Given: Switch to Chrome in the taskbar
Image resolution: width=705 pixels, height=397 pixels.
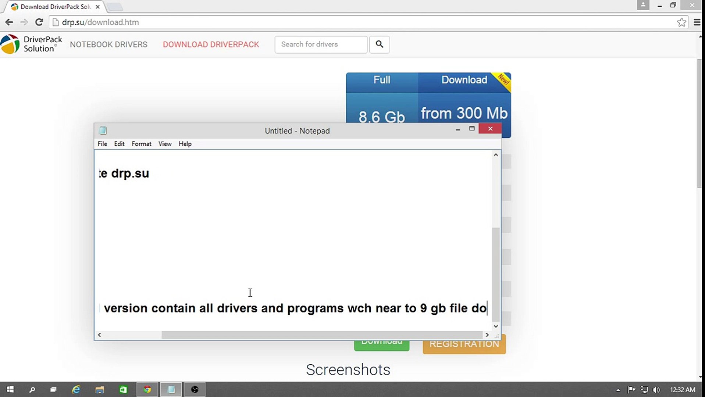Looking at the screenshot, I should click(x=147, y=389).
